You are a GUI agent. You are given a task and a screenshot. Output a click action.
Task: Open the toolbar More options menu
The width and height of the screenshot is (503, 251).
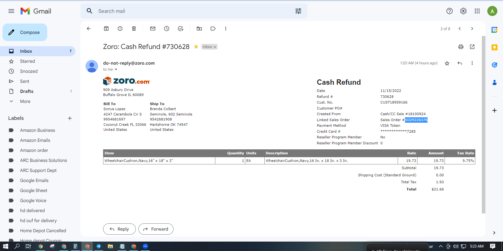click(226, 29)
